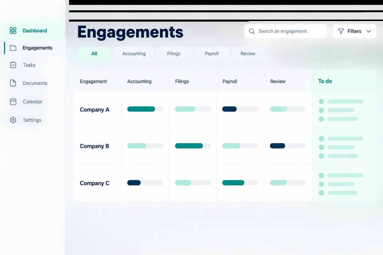The width and height of the screenshot is (383, 255).
Task: Click Company C Accounting progress bar
Action: 146,183
